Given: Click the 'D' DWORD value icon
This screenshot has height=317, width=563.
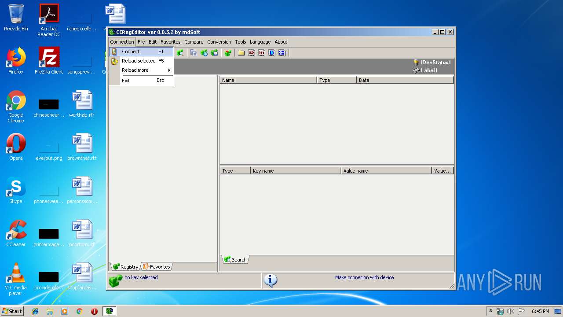Looking at the screenshot, I should pos(272,53).
